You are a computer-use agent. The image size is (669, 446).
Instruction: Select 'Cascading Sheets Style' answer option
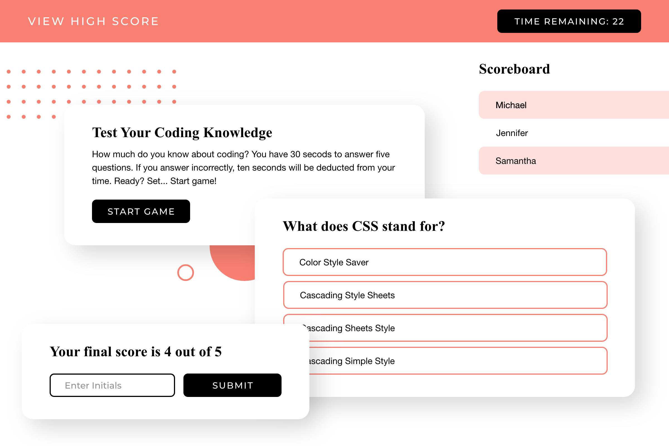[445, 328]
